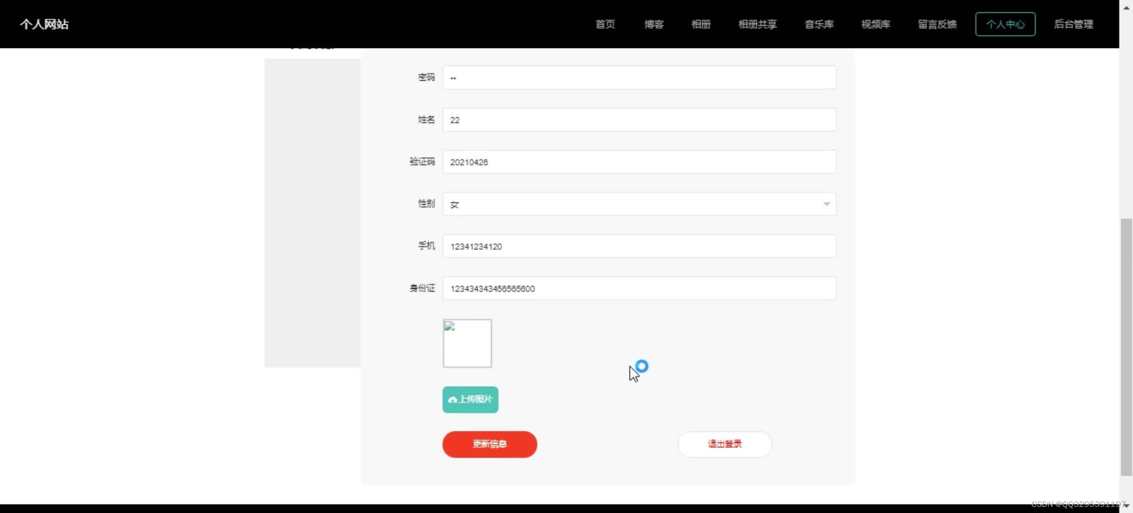The width and height of the screenshot is (1133, 513).
Task: Open the 视频库 section
Action: click(x=875, y=24)
